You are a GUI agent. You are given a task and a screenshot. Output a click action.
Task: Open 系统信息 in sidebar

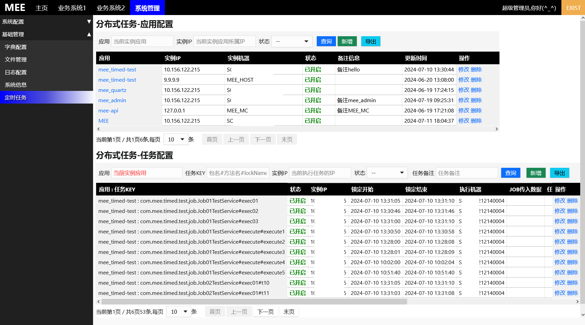pyautogui.click(x=47, y=85)
